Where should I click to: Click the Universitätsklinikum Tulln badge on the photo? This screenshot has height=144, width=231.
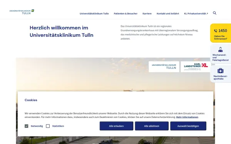pos(164,67)
